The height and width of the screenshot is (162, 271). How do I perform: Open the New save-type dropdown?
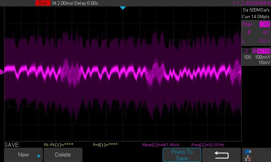tap(23, 155)
